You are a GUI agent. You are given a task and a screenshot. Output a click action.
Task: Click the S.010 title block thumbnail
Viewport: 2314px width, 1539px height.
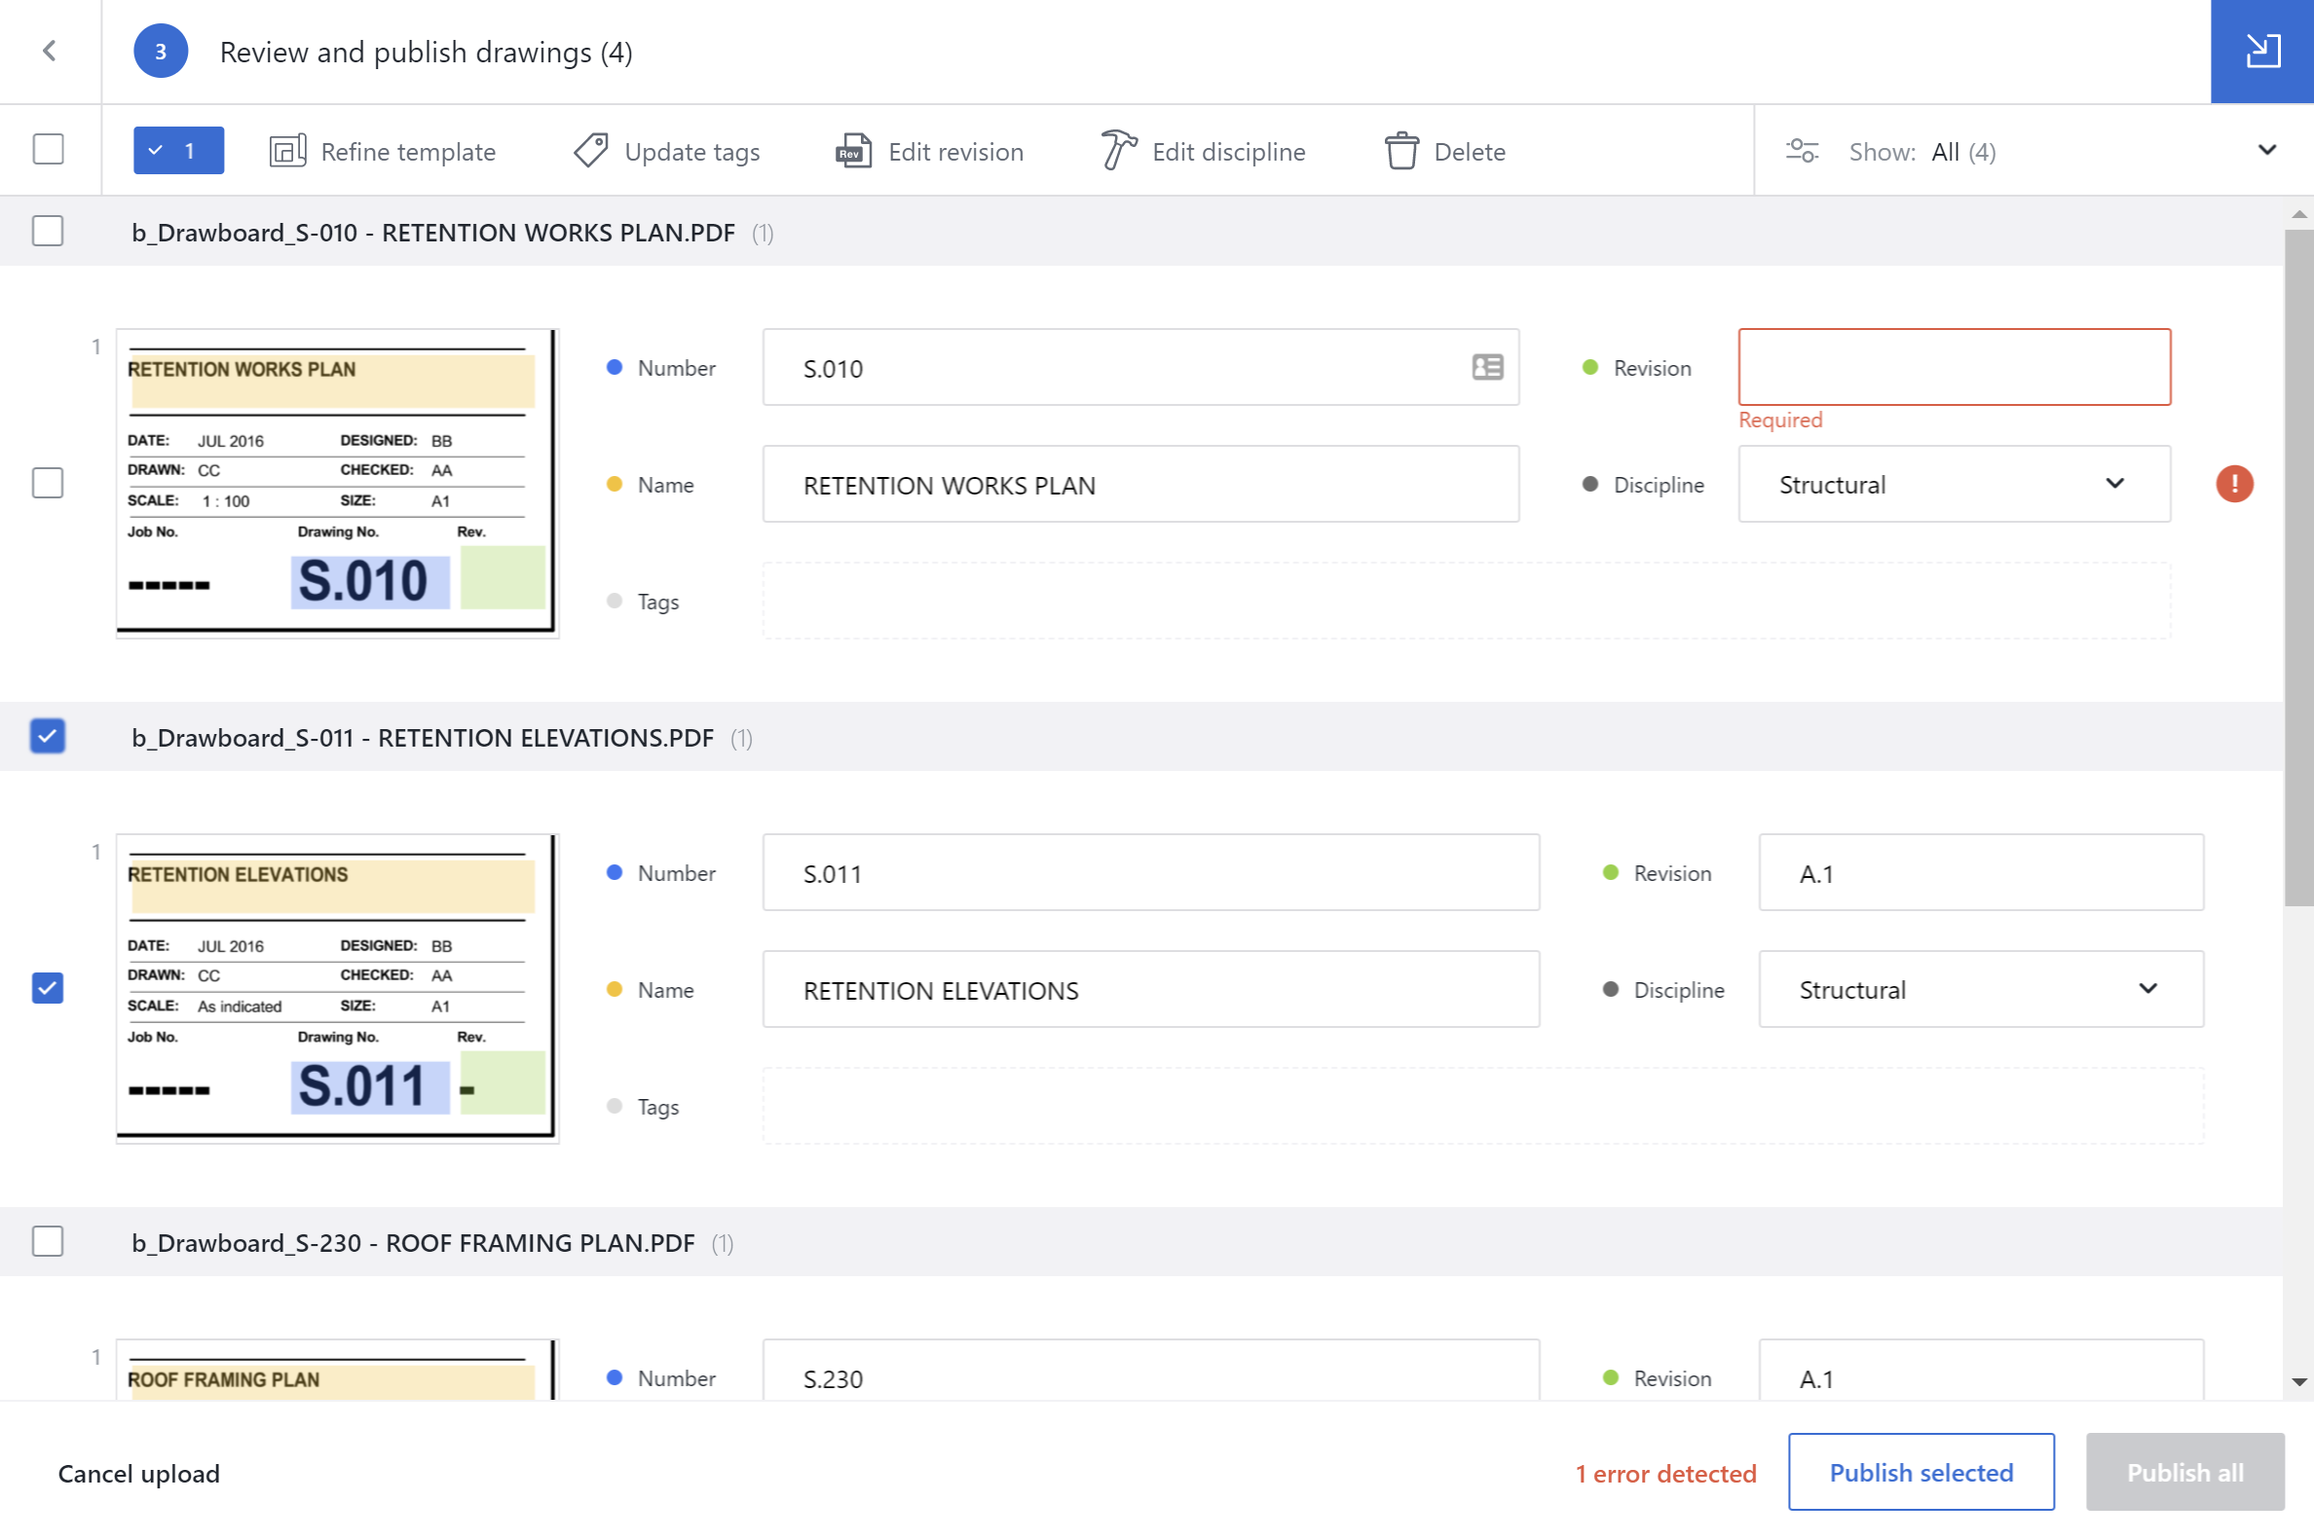coord(337,483)
